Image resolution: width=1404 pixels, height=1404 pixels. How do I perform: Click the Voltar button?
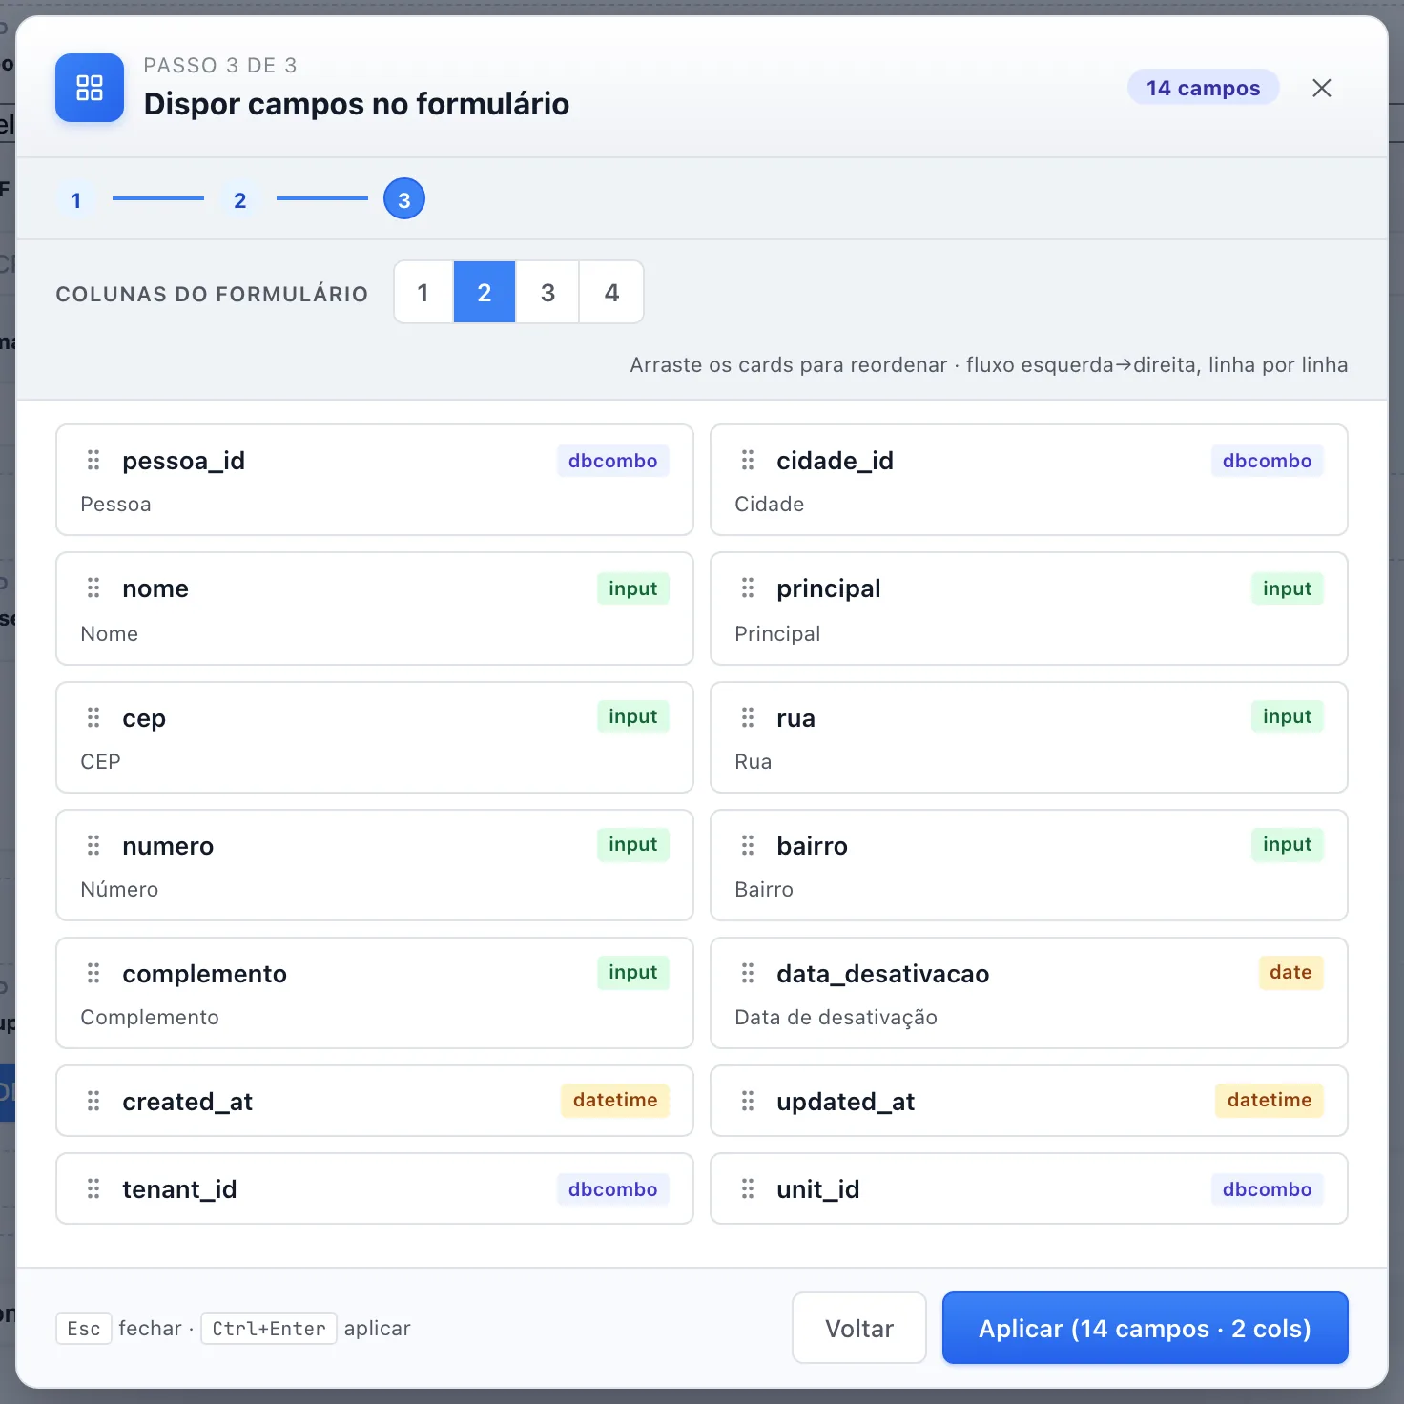(x=859, y=1328)
